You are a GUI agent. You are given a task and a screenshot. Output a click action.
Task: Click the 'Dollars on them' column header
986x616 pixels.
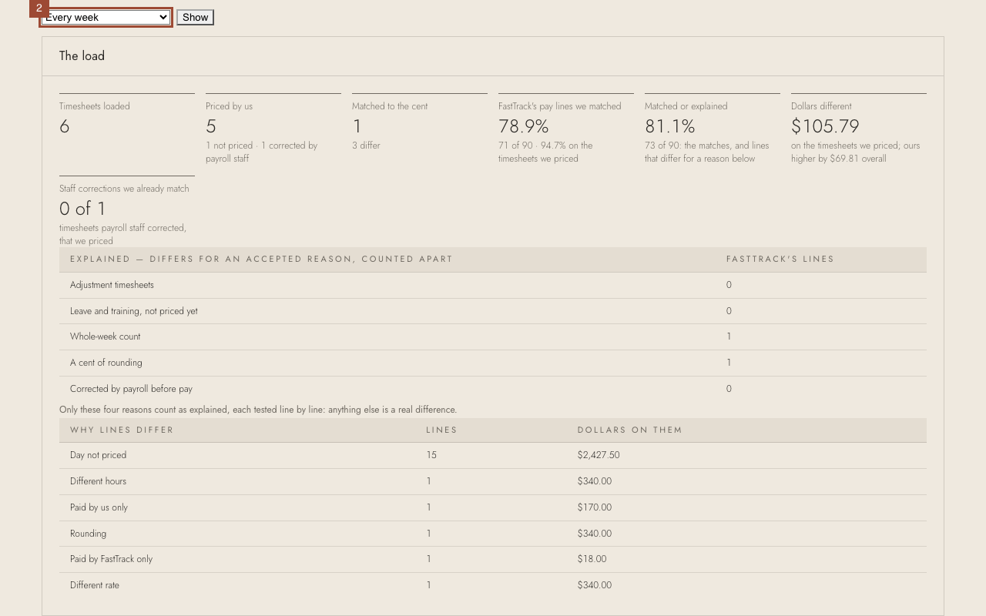coord(630,430)
